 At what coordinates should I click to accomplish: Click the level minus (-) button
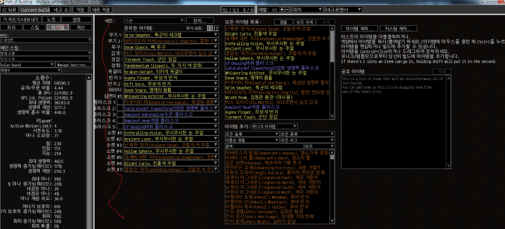click(x=287, y=9)
